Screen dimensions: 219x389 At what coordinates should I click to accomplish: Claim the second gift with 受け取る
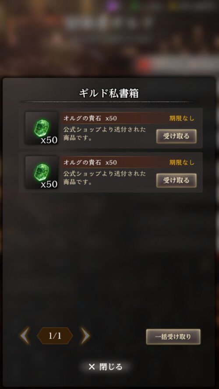coord(176,180)
